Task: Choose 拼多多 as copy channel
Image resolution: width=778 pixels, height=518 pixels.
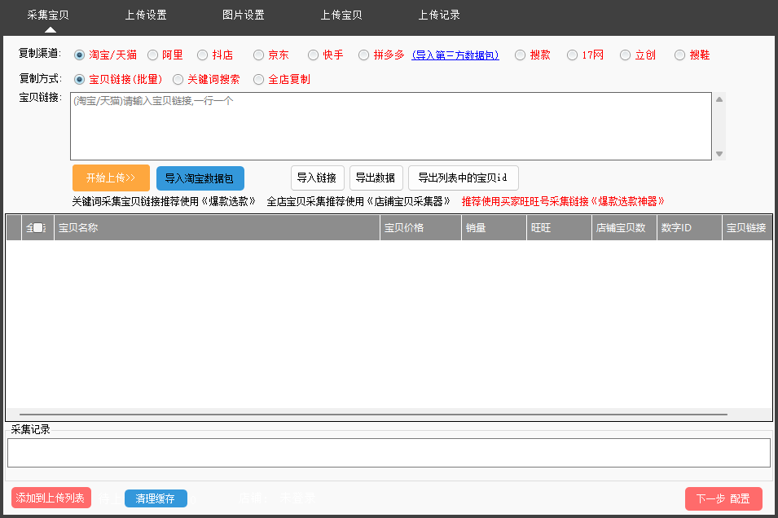Action: (363, 55)
